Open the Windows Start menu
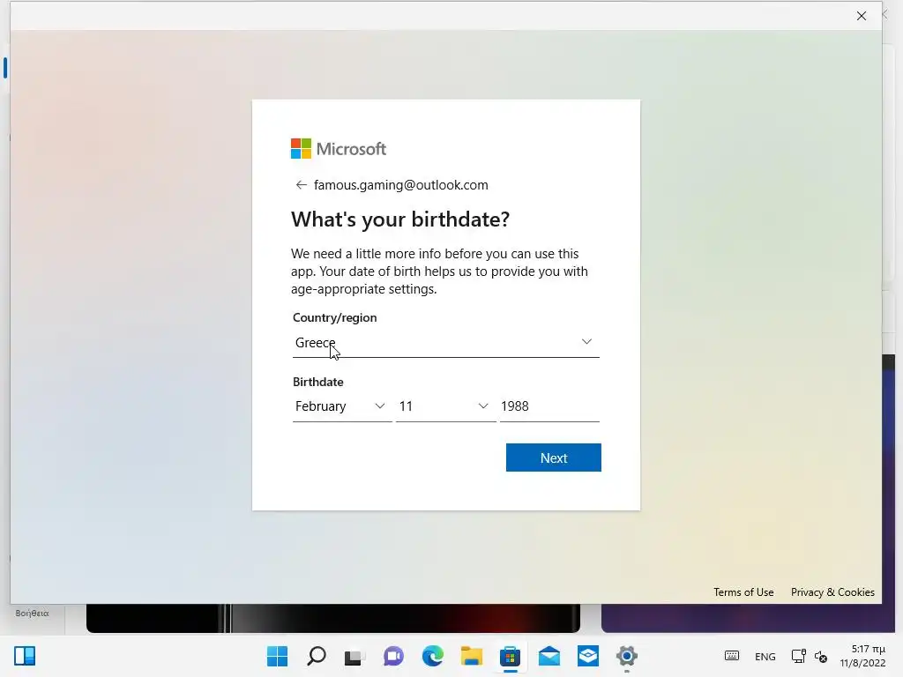The image size is (903, 677). tap(277, 656)
